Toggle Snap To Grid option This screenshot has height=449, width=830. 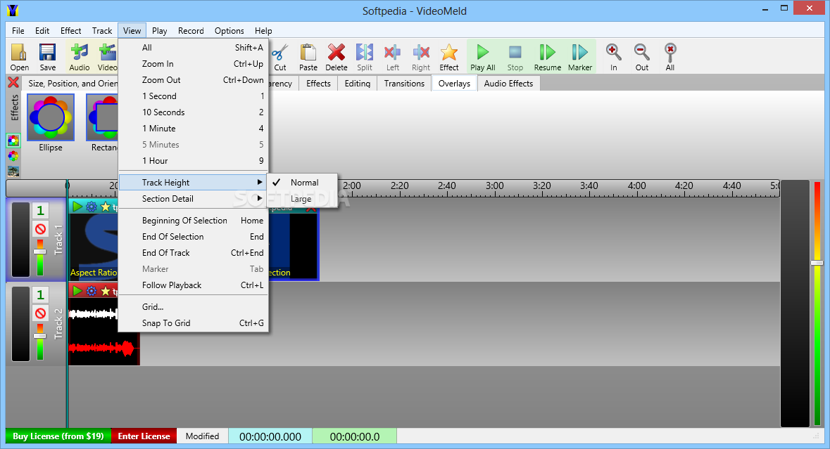click(194, 323)
